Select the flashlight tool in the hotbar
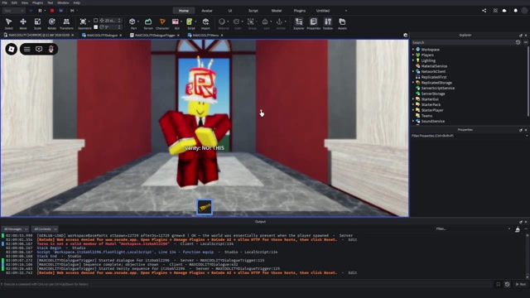 [205, 207]
